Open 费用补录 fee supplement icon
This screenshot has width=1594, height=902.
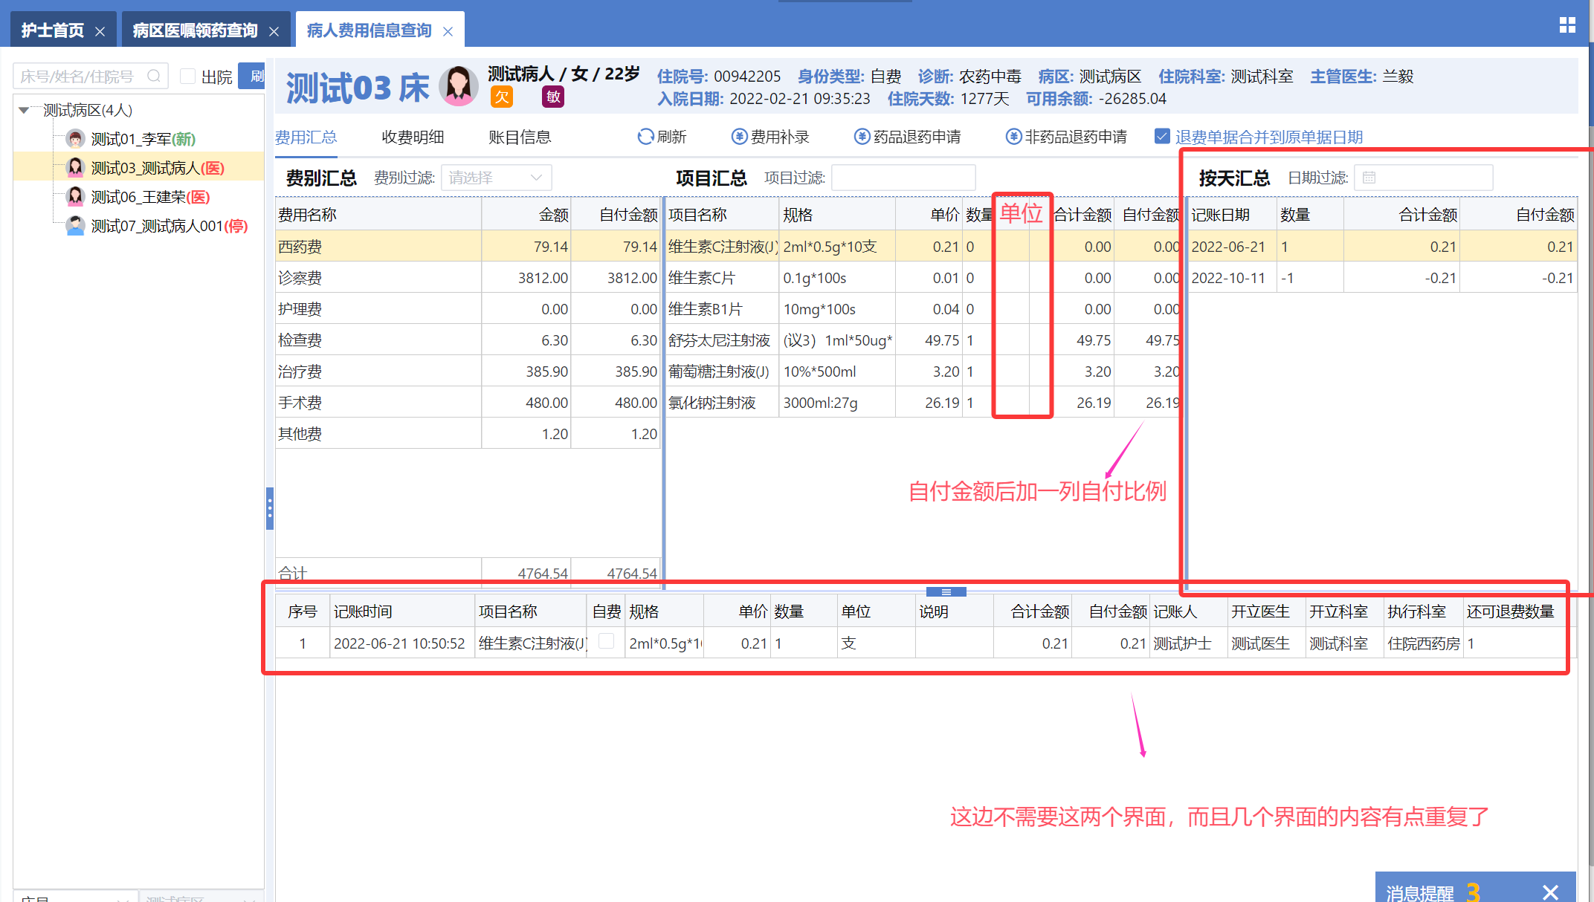point(739,137)
